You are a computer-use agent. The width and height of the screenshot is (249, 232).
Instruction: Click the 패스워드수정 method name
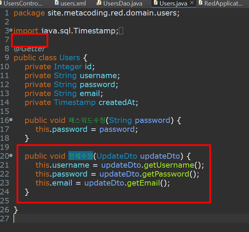tap(87, 120)
